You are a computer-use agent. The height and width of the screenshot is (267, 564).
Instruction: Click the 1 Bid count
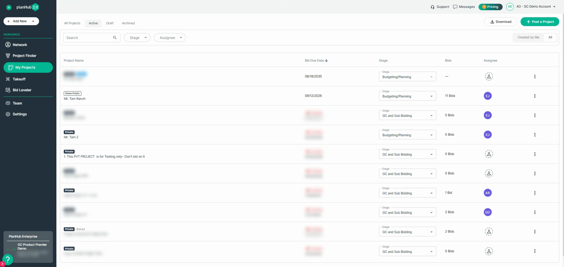(449, 193)
